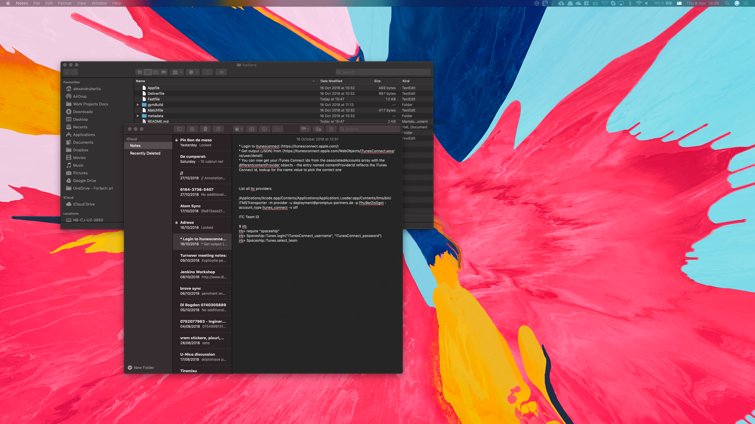Switch Notes to attachments grid view
The image size is (755, 424).
[x=192, y=129]
